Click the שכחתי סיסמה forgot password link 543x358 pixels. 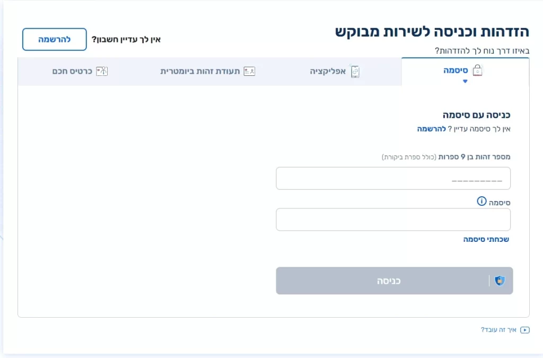point(486,239)
